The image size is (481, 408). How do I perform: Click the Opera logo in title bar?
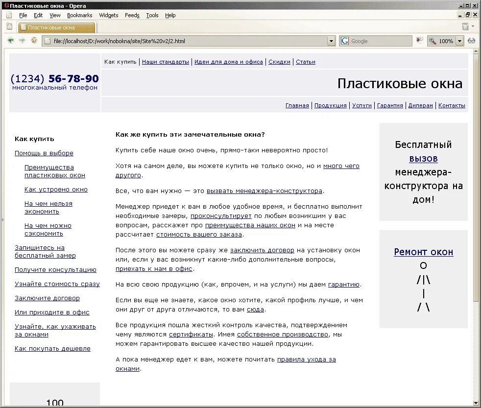(x=6, y=5)
